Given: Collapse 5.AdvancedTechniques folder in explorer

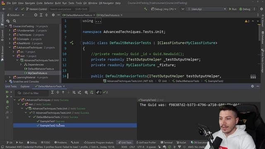Looking at the screenshot, I should [10, 48].
